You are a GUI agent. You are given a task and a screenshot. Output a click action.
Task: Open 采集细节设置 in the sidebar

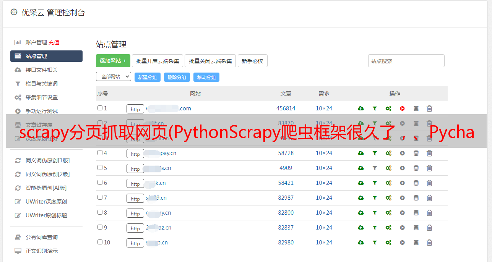(42, 97)
